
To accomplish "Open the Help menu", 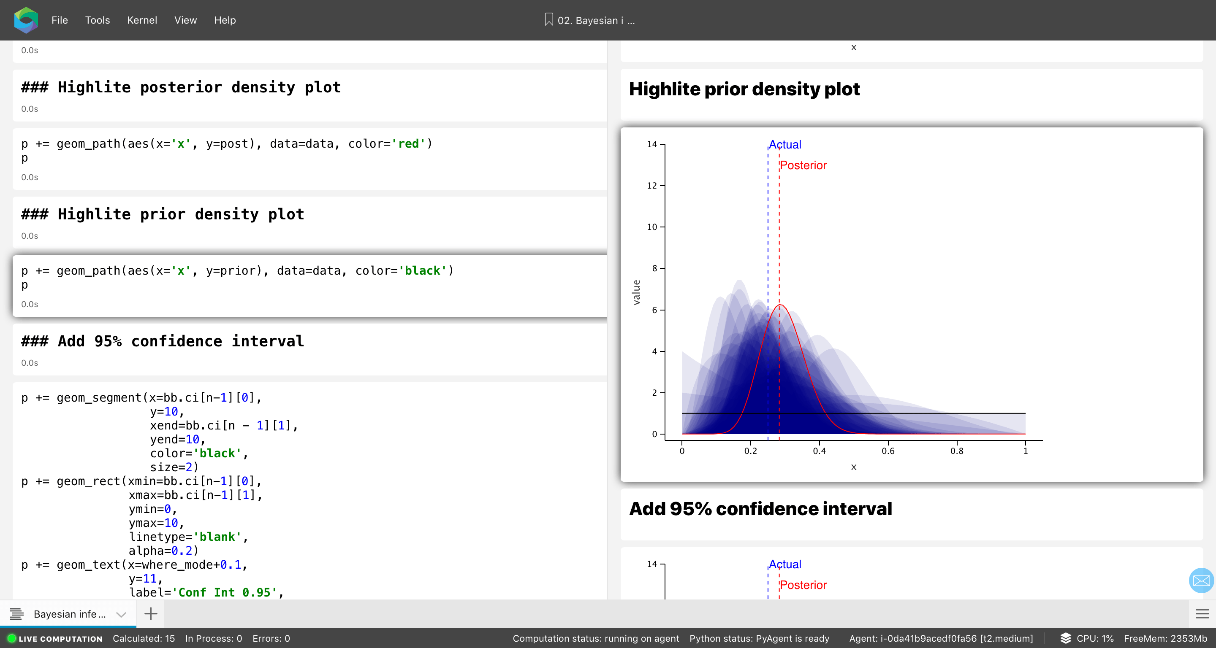I will click(225, 20).
